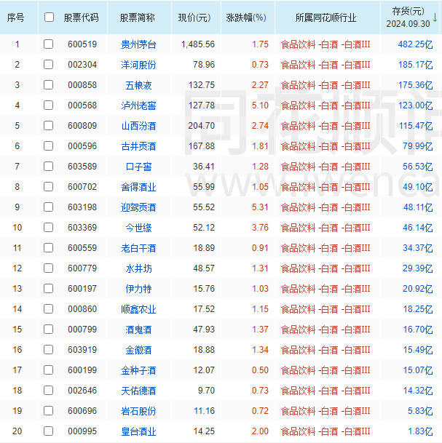Screen dimensions: 442x443
Task: Open the 山西汾酒 stock link
Action: coord(138,126)
